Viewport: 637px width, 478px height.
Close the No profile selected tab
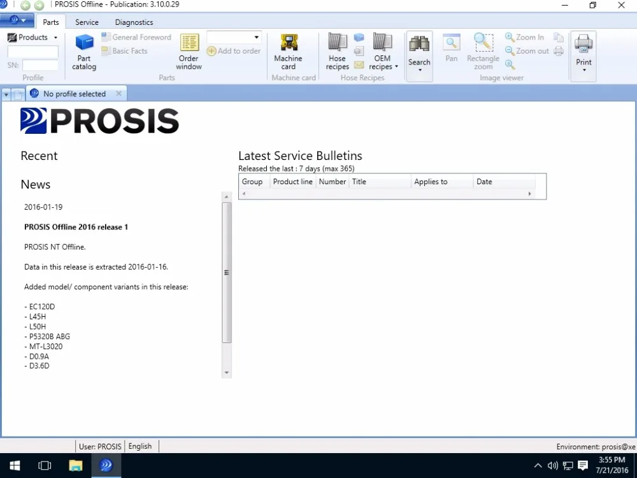tap(118, 94)
